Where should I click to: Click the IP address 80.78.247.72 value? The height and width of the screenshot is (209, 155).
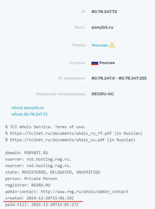point(104,12)
